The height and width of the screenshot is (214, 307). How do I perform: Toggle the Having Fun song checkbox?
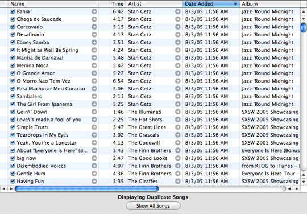pyautogui.click(x=13, y=181)
